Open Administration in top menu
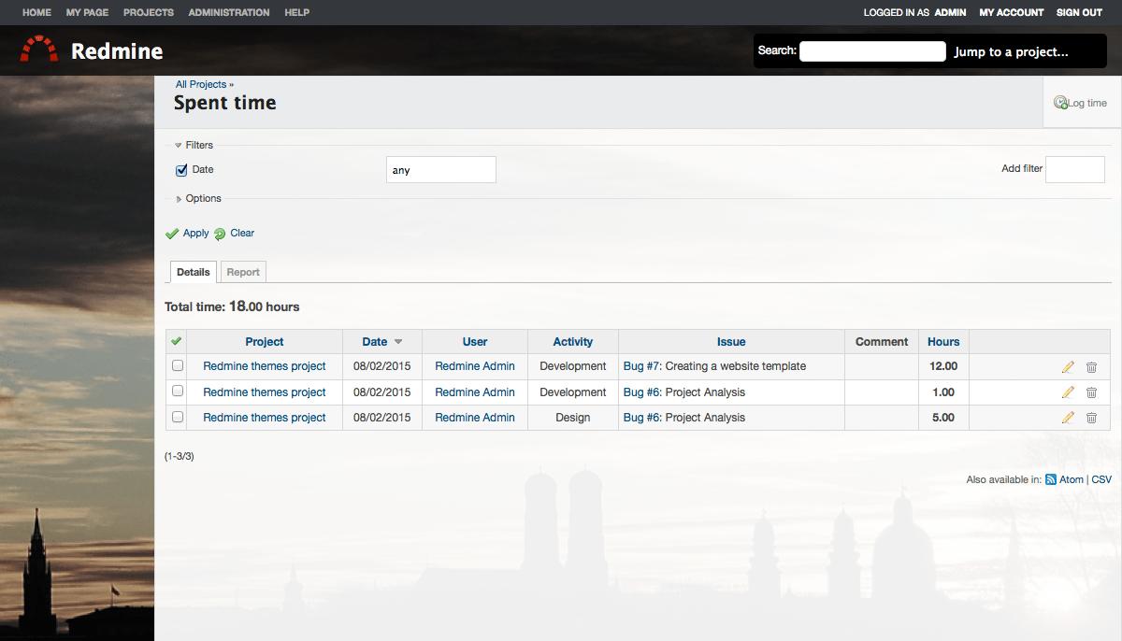This screenshot has height=641, width=1122. (x=229, y=12)
